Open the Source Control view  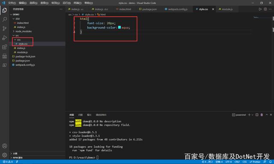pyautogui.click(x=5, y=28)
